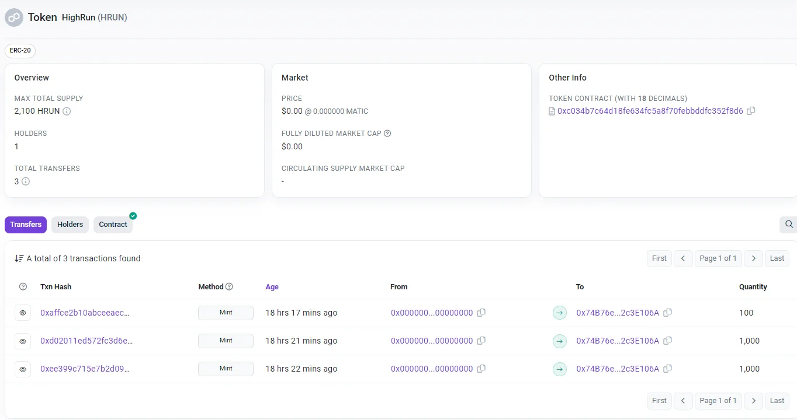Open token contract 0xc034b7c64d18fe634fc5a8f70febbddfc352f8d6
The height and width of the screenshot is (420, 797).
[x=650, y=111]
